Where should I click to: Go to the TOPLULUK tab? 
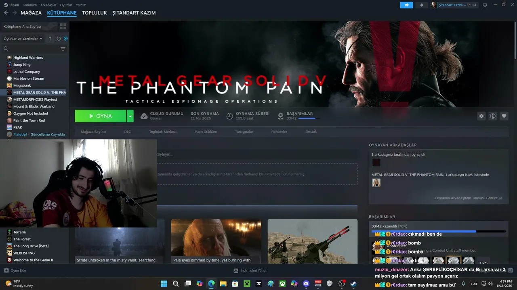pos(95,13)
